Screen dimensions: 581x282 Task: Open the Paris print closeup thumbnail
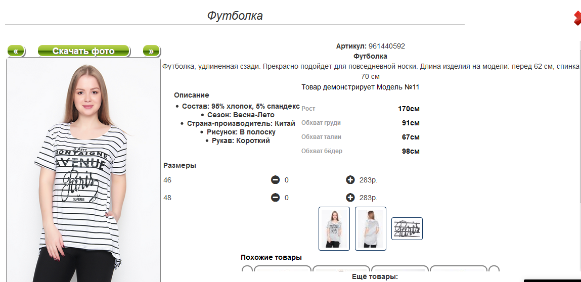tap(407, 228)
